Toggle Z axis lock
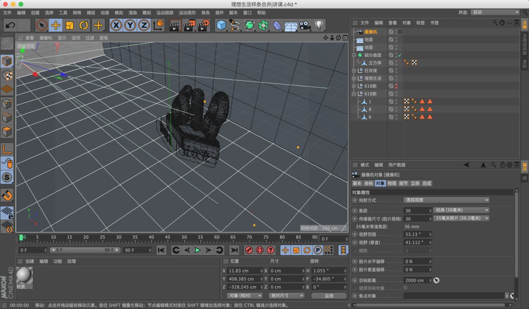 [x=144, y=25]
